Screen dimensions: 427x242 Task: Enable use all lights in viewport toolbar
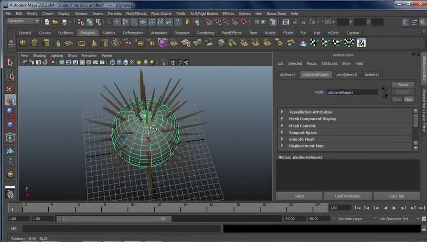coord(139,63)
